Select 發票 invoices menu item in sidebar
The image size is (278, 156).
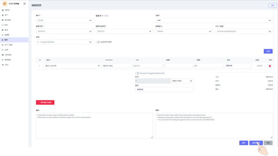6,40
